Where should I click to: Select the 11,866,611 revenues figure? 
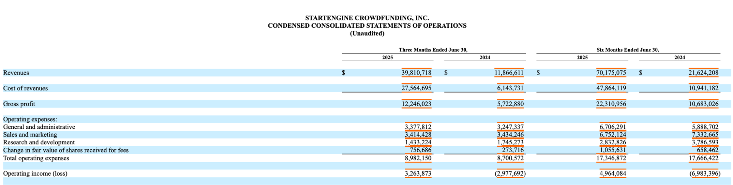coord(509,73)
